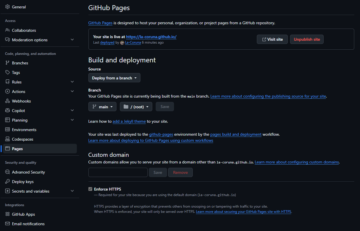
Task: Expand Secrets and variables chevron
Action: [72, 191]
